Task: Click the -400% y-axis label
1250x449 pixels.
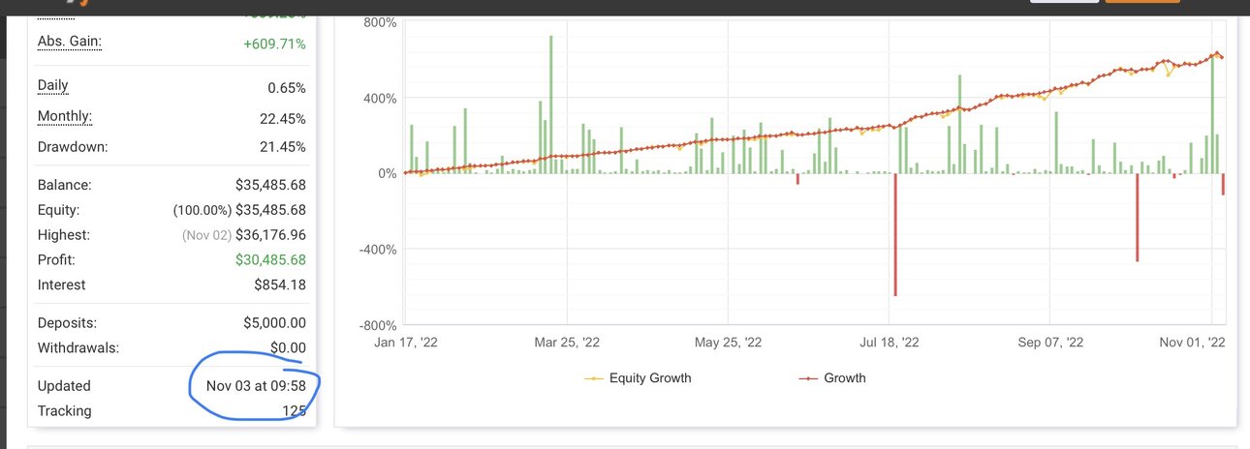Action: click(x=377, y=250)
